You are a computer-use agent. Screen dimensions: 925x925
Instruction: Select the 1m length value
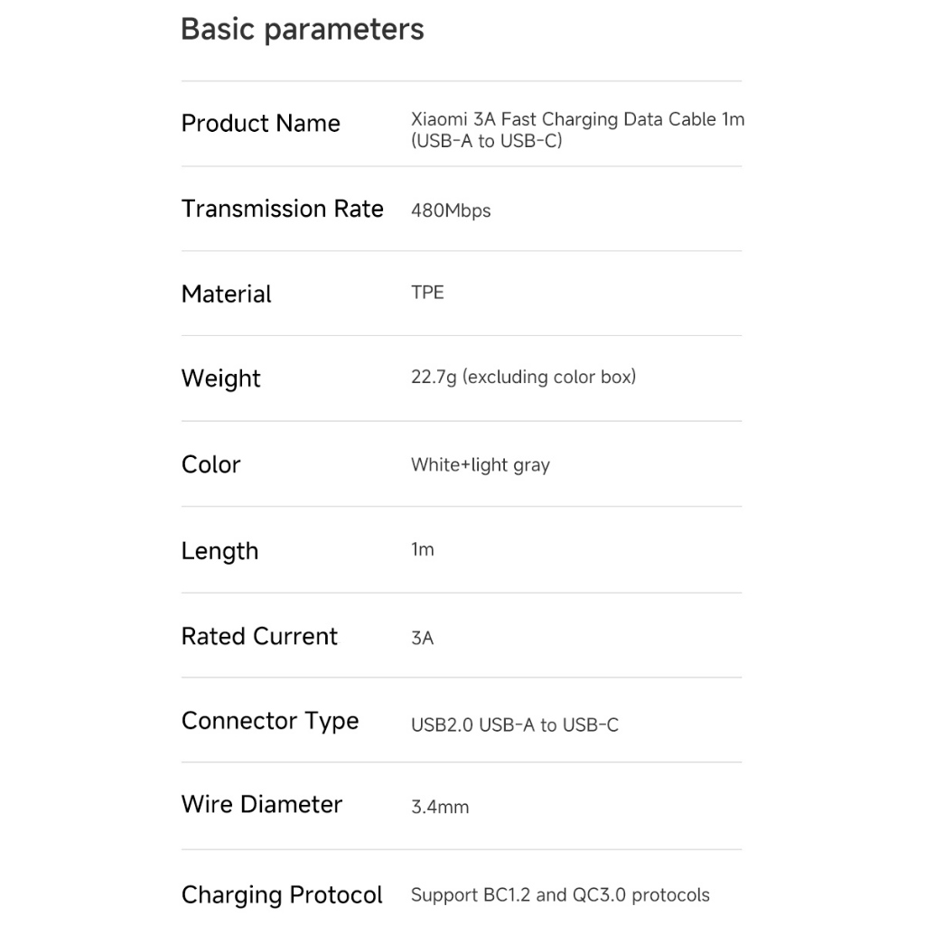click(x=422, y=549)
